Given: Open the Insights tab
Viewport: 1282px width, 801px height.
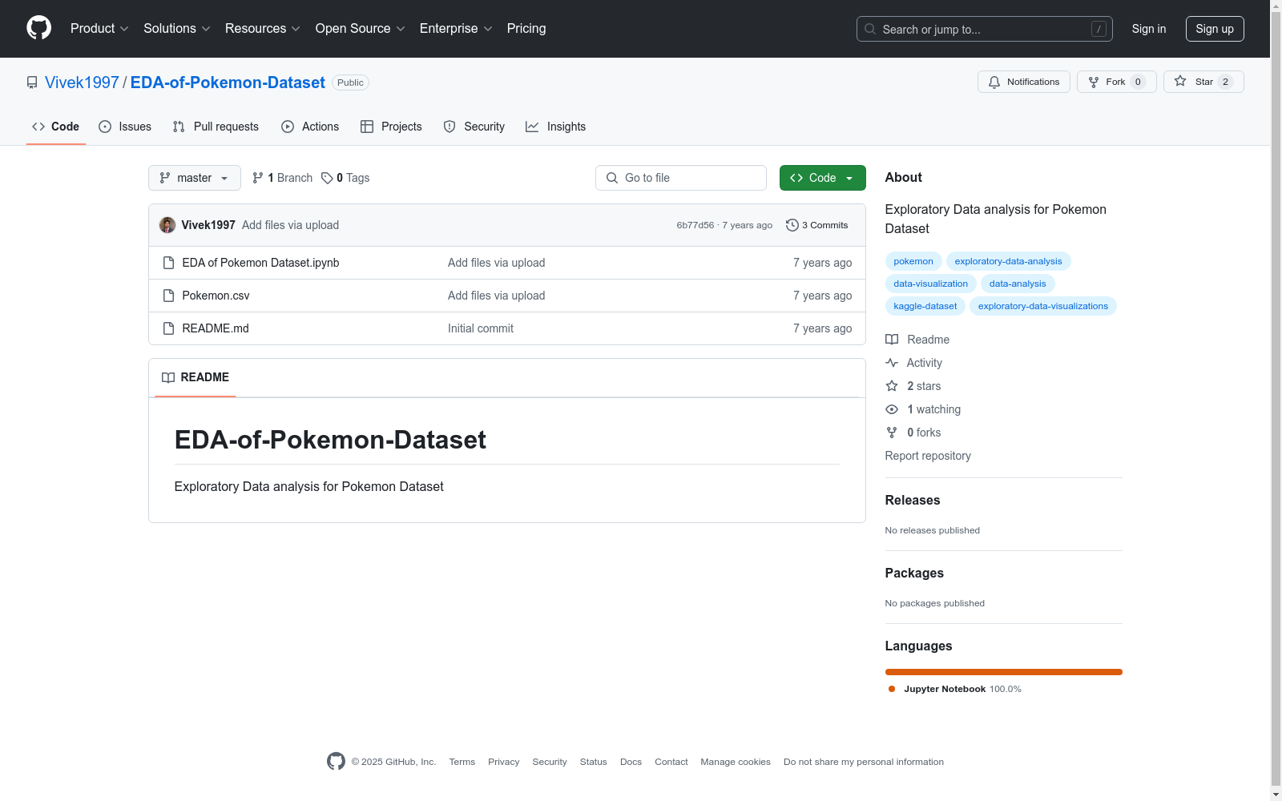Looking at the screenshot, I should (556, 127).
